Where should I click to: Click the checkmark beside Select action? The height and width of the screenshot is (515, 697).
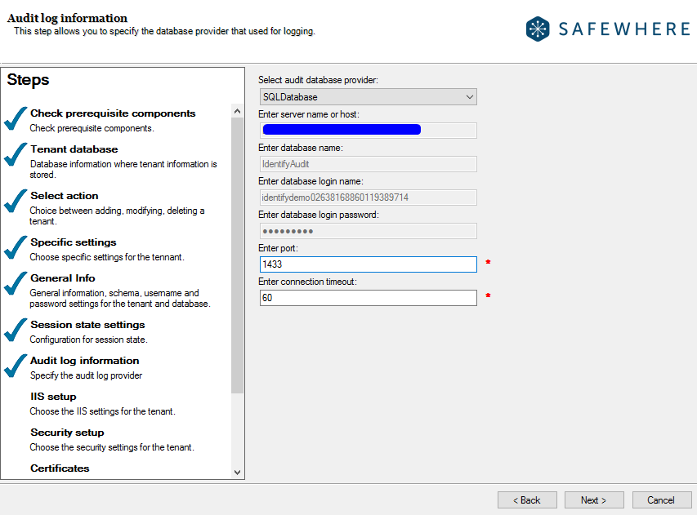pyautogui.click(x=16, y=201)
